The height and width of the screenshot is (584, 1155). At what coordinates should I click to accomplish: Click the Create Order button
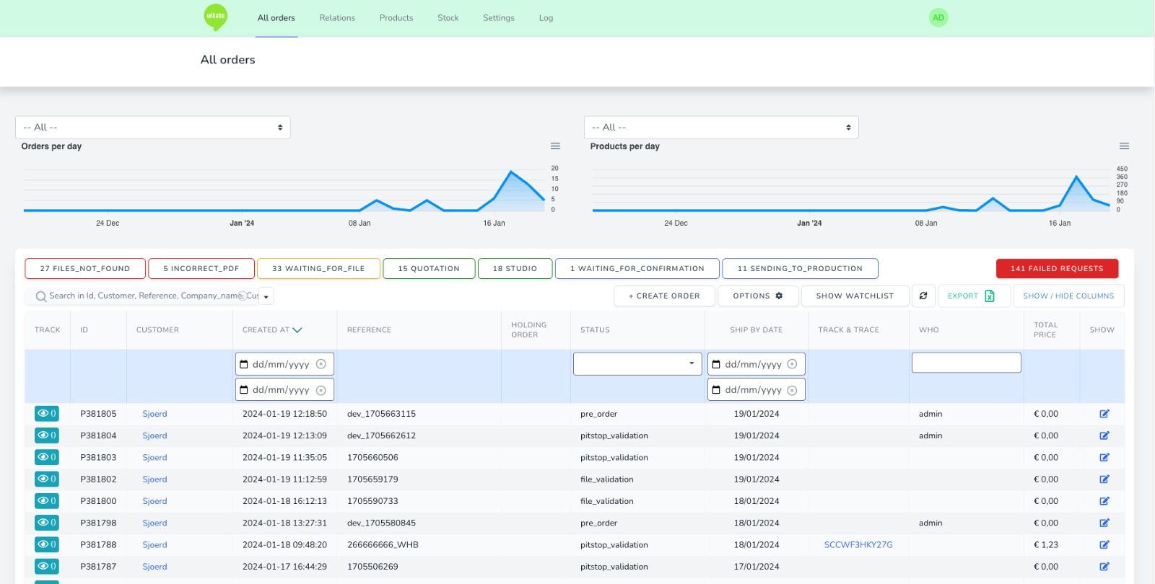click(x=664, y=296)
